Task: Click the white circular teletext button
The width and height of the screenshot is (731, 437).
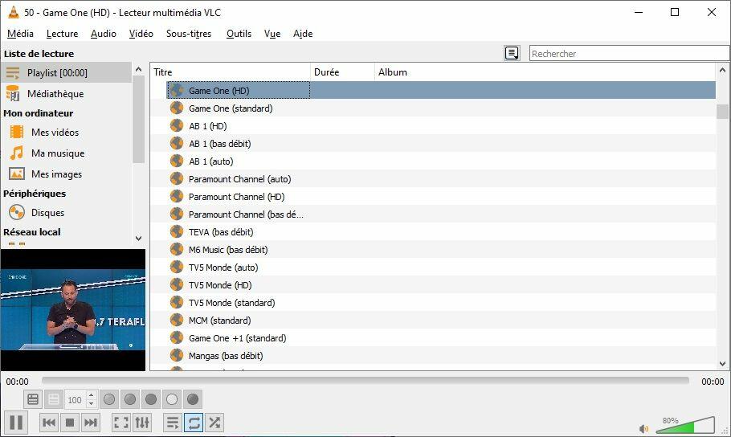Action: (x=172, y=399)
